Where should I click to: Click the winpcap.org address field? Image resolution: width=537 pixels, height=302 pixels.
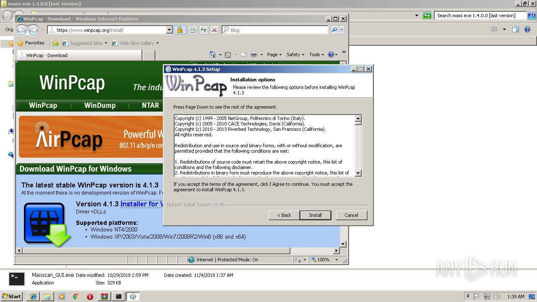point(107,30)
